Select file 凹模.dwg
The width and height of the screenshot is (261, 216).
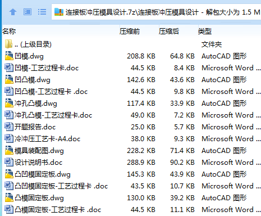coord(29,56)
